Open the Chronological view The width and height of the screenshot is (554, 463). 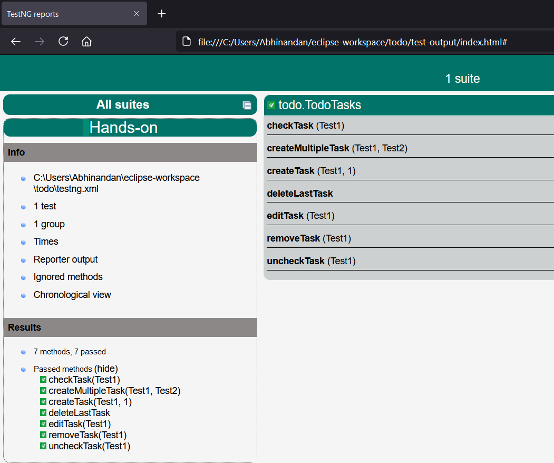[x=72, y=295]
